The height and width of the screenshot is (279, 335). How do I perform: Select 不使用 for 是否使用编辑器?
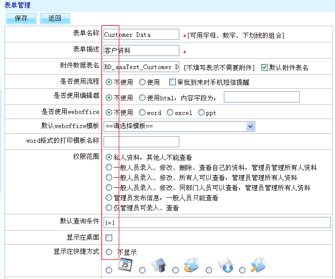click(x=109, y=98)
